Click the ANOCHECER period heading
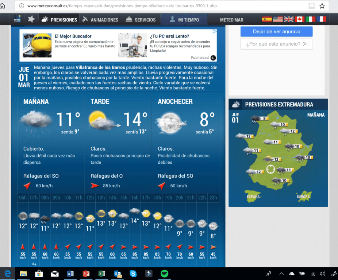 pyautogui.click(x=175, y=101)
